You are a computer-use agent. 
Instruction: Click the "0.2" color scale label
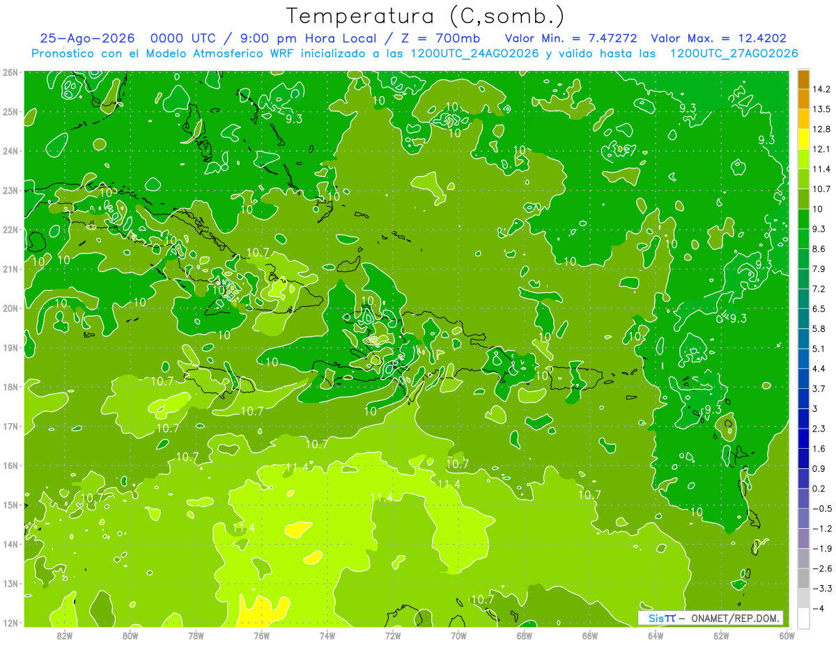[819, 488]
